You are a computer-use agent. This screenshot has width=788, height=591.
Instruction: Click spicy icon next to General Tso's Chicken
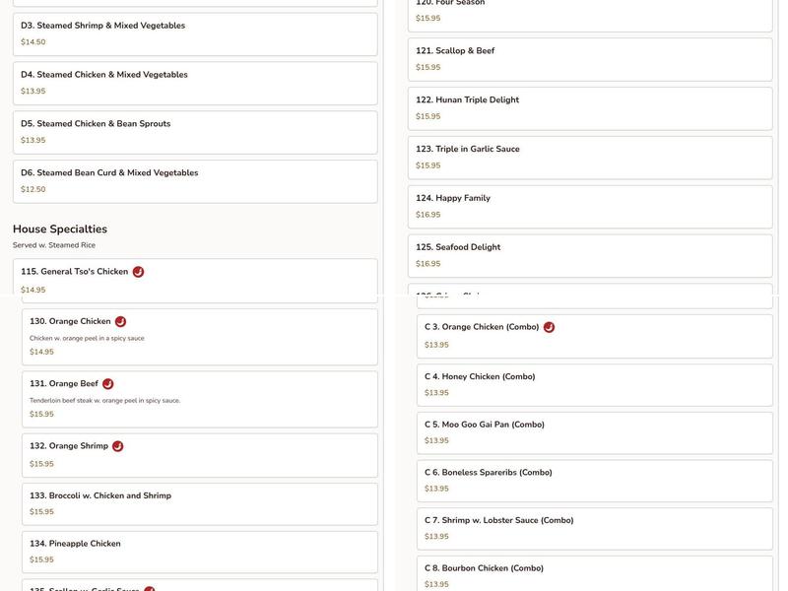pos(138,272)
